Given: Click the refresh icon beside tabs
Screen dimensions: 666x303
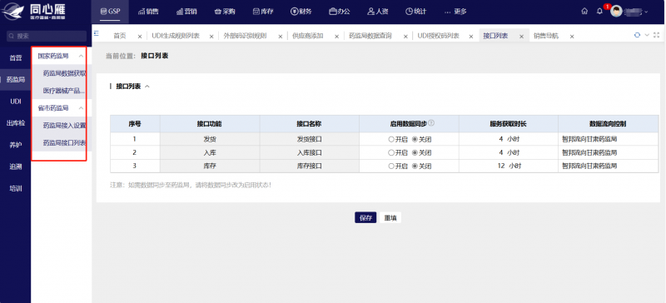Looking at the screenshot, I should [637, 35].
